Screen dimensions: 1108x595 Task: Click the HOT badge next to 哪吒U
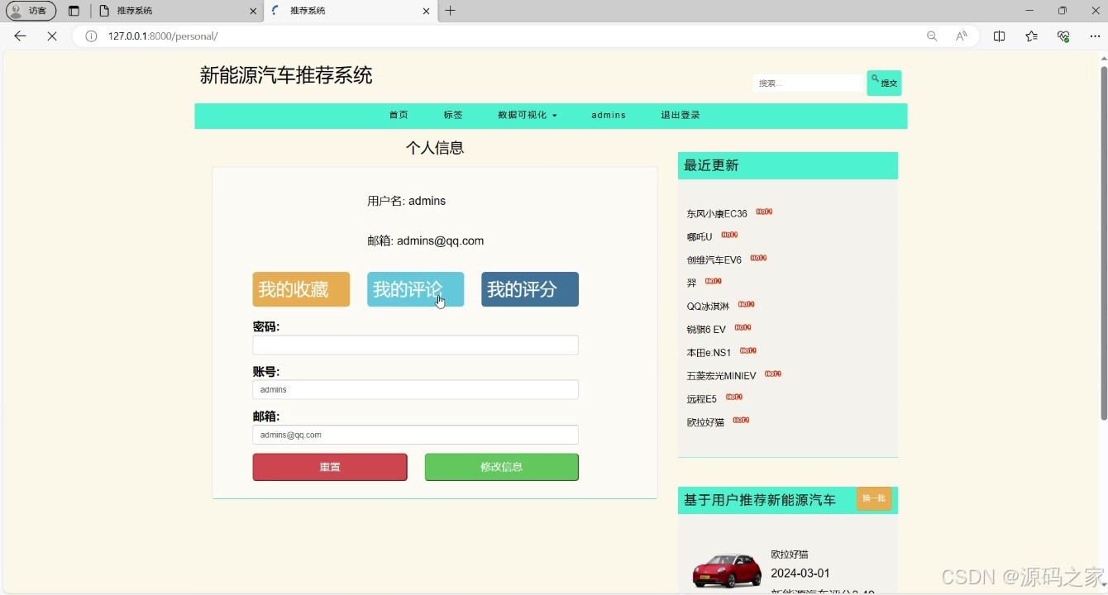728,235
